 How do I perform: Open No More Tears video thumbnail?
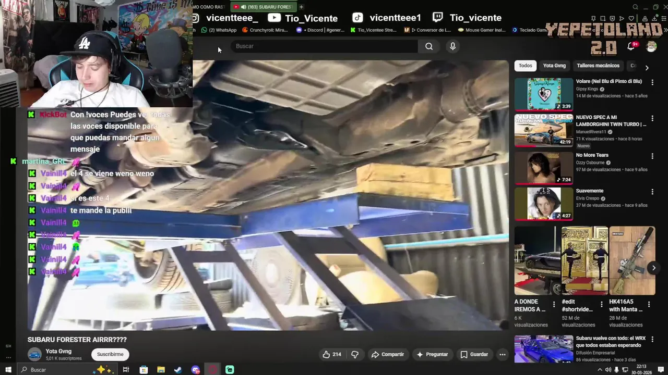(x=544, y=168)
